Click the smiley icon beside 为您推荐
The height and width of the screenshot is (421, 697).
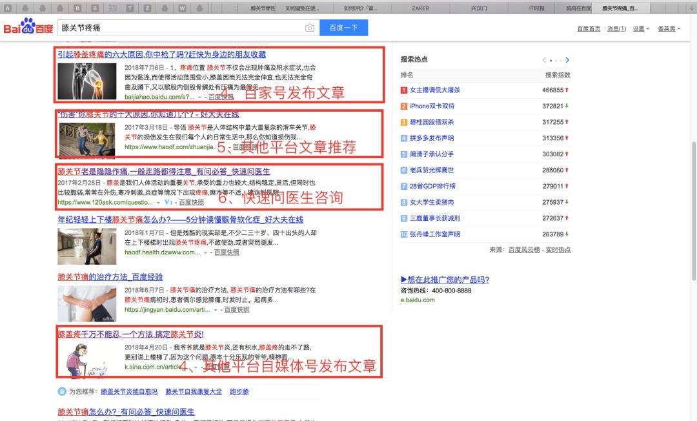coord(61,391)
